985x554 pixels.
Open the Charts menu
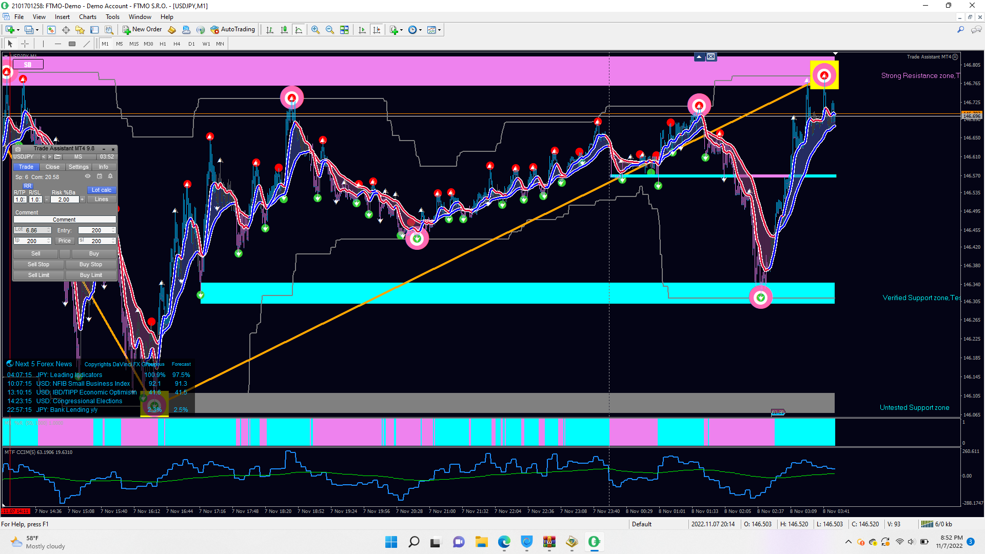pos(87,17)
